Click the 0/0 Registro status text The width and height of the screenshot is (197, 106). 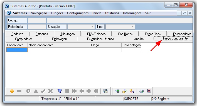pyautogui.click(x=161, y=99)
